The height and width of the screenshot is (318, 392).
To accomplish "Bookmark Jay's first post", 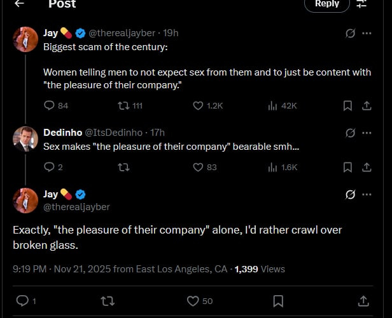I will point(347,106).
